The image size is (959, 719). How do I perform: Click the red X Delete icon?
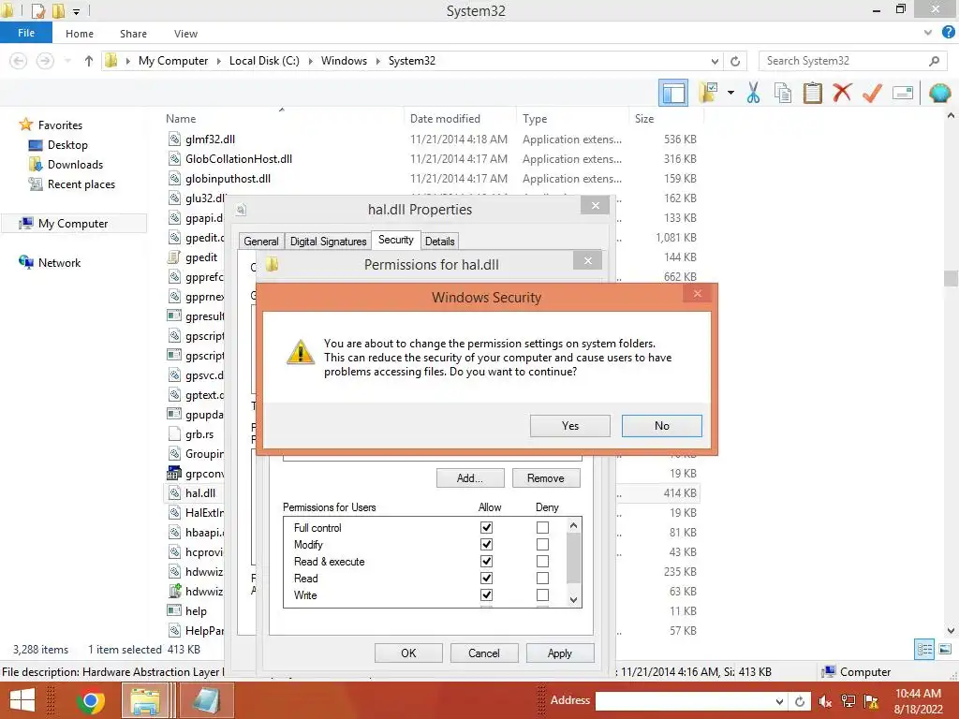click(842, 93)
